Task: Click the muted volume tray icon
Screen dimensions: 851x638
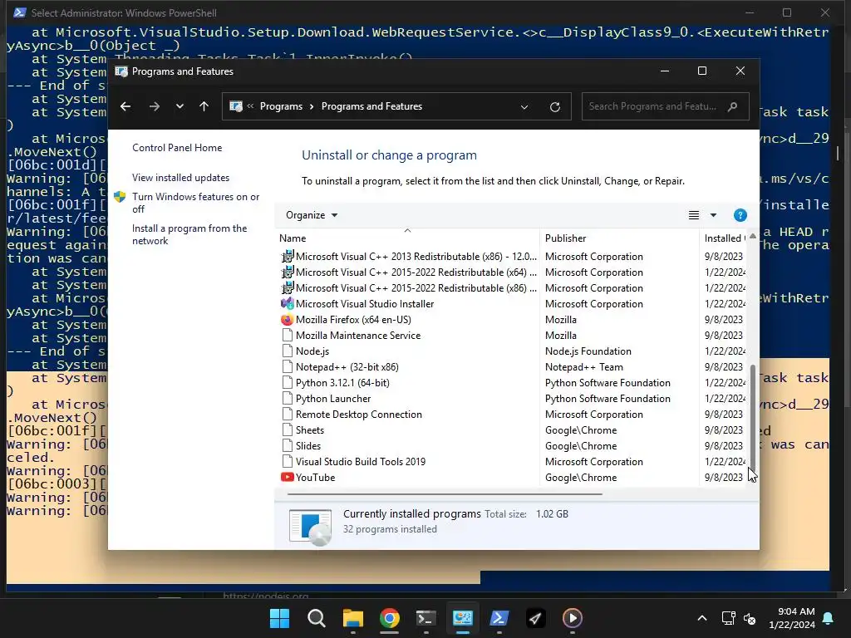Action: coord(750,618)
